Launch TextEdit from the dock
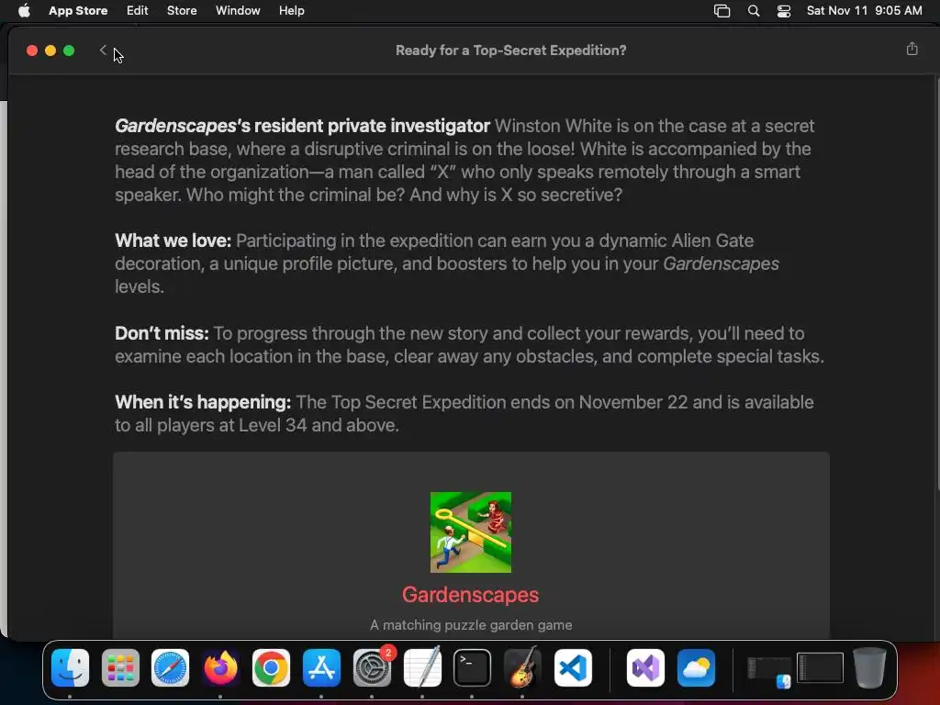 pyautogui.click(x=422, y=668)
